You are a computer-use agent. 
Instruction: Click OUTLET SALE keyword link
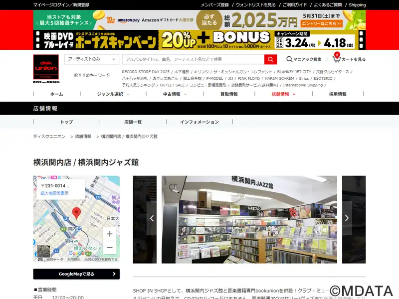point(172,85)
